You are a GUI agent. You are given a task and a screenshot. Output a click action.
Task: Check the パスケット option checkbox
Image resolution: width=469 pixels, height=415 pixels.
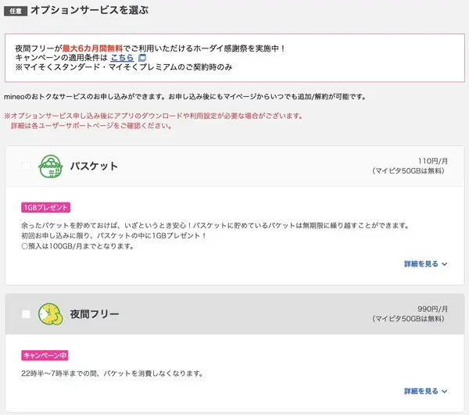[27, 166]
